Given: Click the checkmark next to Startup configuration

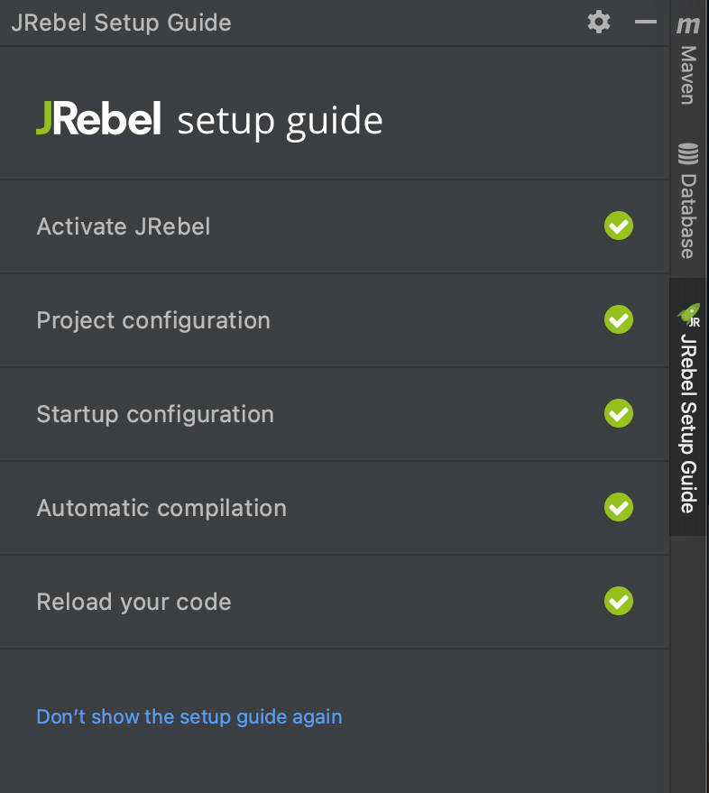Looking at the screenshot, I should tap(619, 413).
